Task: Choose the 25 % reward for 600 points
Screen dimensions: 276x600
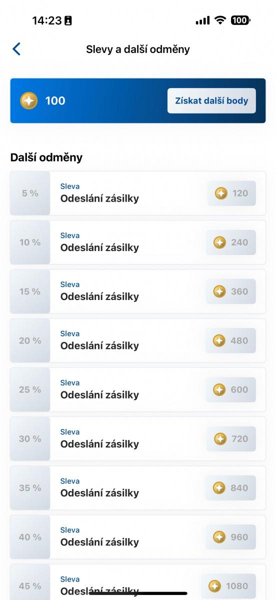Action: (x=138, y=389)
